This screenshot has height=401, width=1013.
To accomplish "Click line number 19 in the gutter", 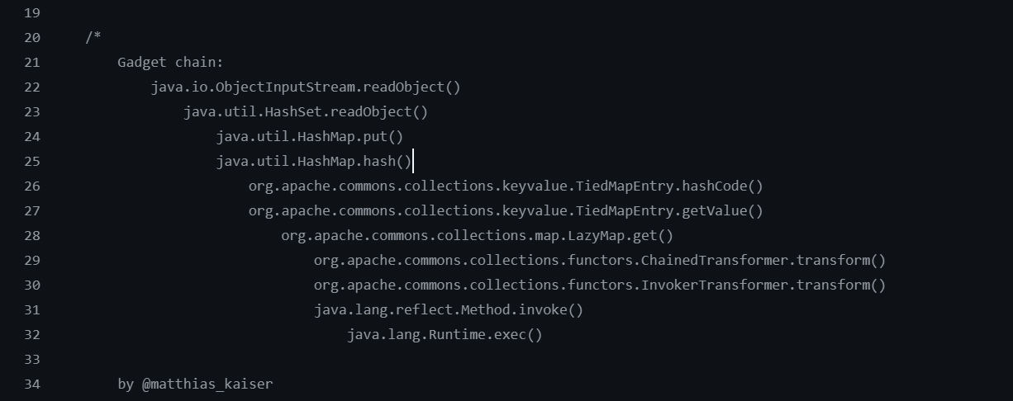I will click(x=31, y=13).
